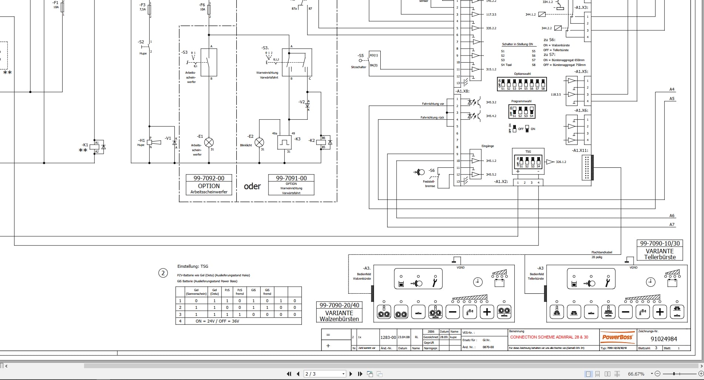704x380 pixels.
Task: Zoom out using the minus icon
Action: [657, 374]
